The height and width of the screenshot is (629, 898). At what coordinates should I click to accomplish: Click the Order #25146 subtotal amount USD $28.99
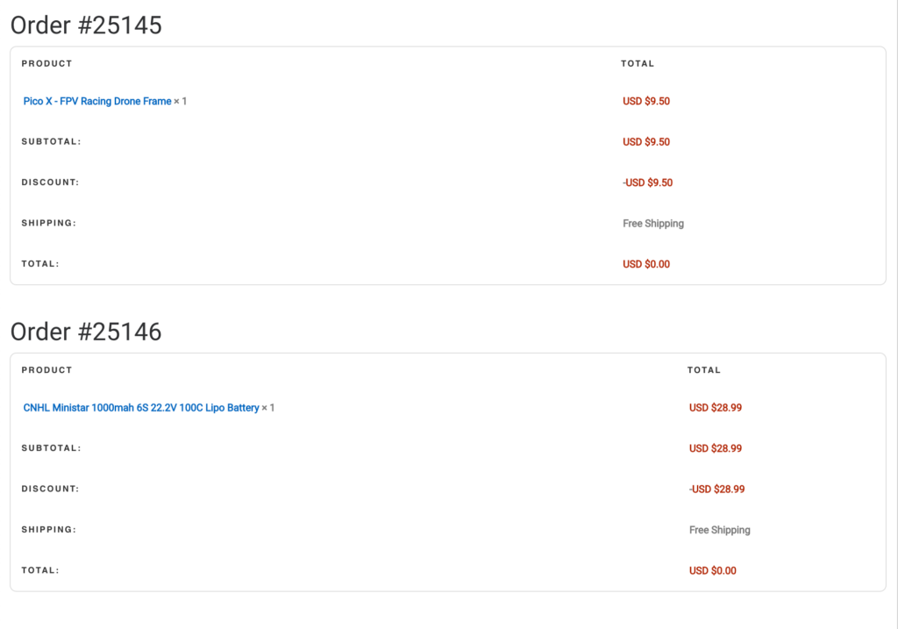point(716,448)
